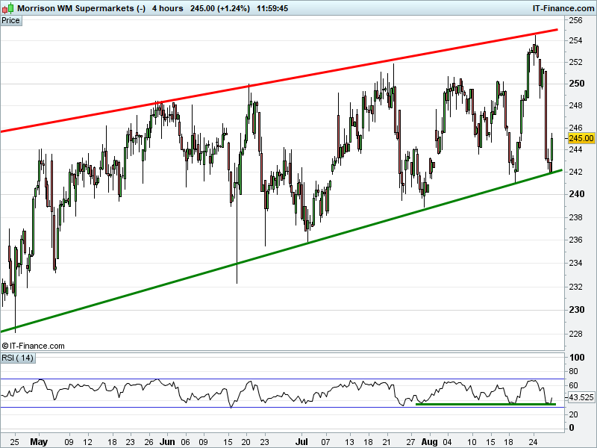Click the 256 label on price axis

[575, 20]
